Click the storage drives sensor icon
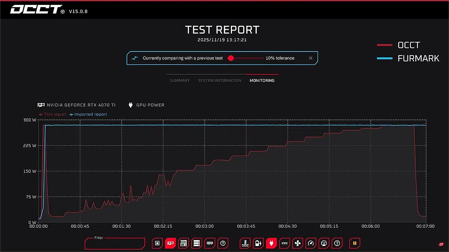The image size is (449, 252). tap(197, 243)
